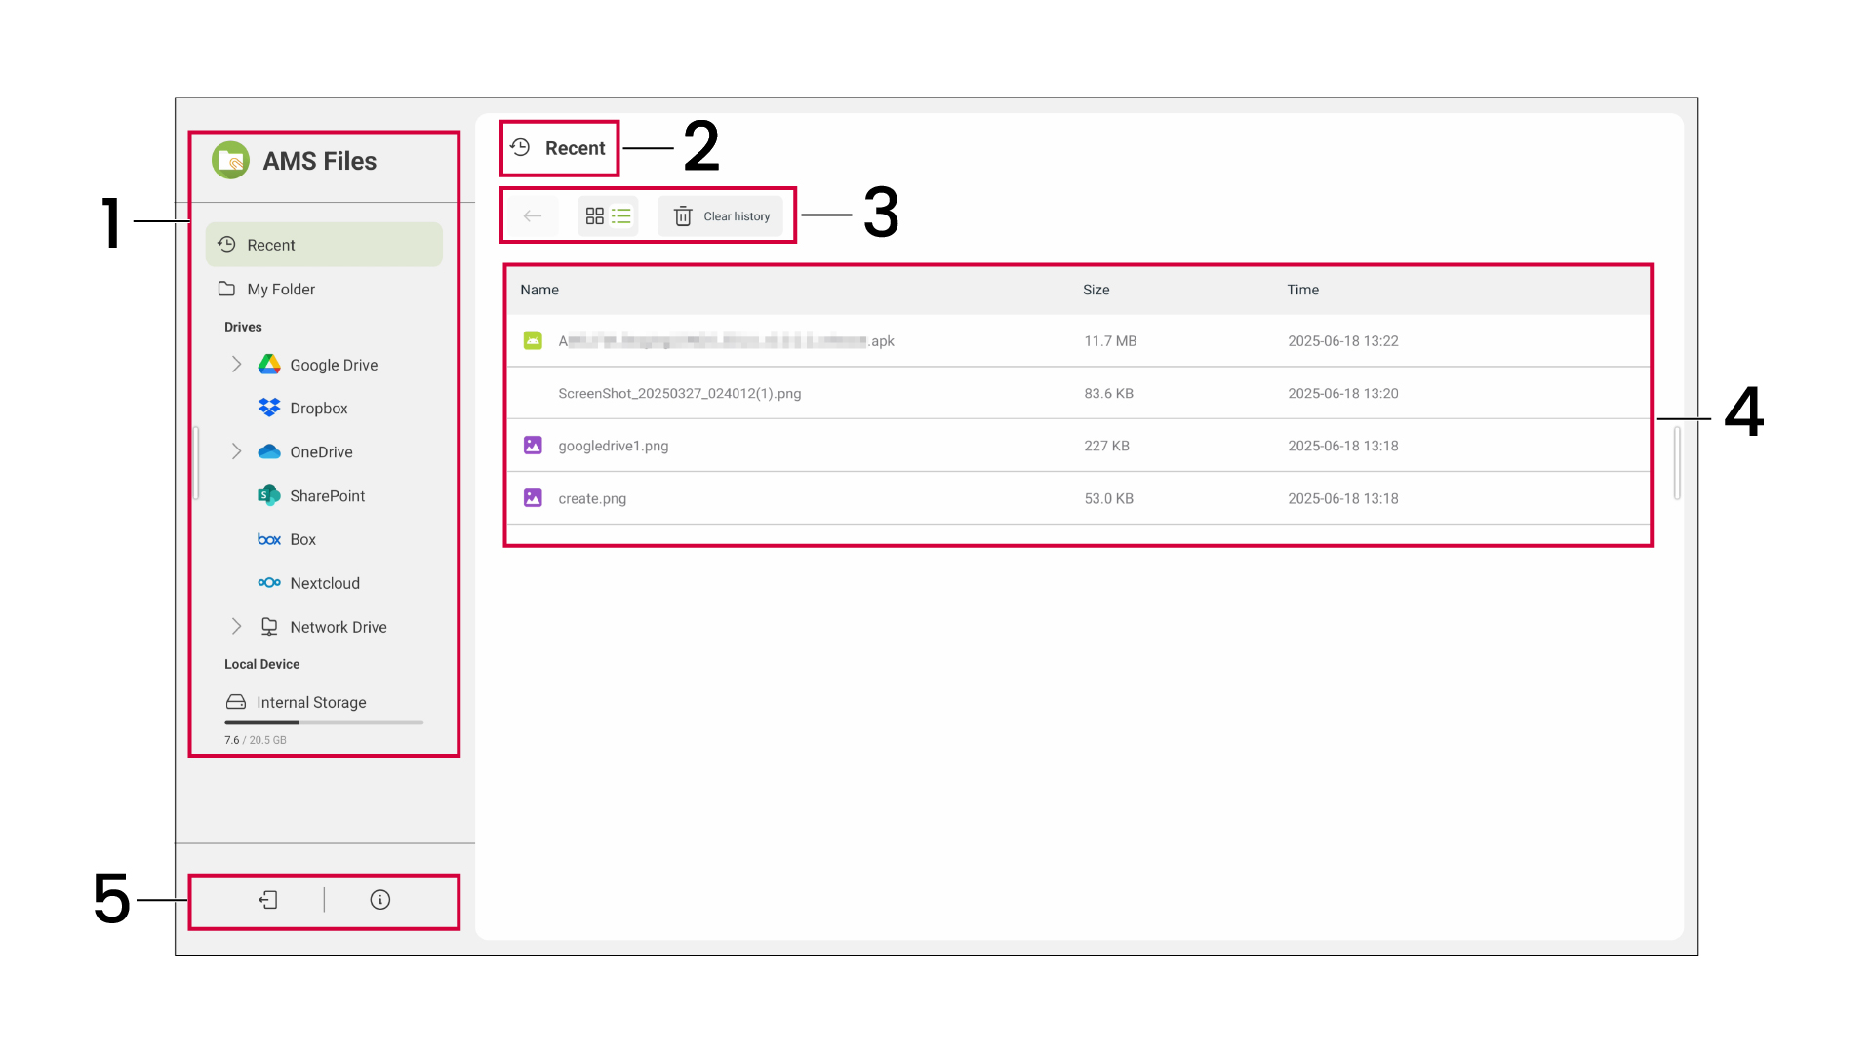This screenshot has width=1874, height=1054.
Task: Expand the Google Drive tree entry
Action: [236, 364]
